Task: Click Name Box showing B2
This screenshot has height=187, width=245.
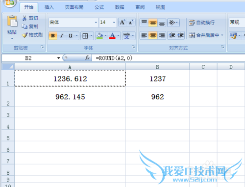Action: [29, 58]
